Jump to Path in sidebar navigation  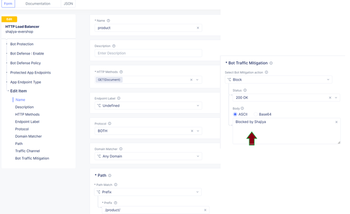tap(19, 144)
